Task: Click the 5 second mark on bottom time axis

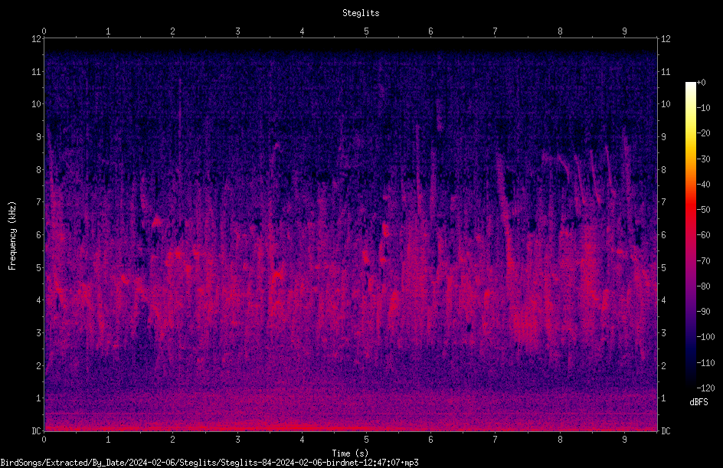Action: (x=367, y=440)
